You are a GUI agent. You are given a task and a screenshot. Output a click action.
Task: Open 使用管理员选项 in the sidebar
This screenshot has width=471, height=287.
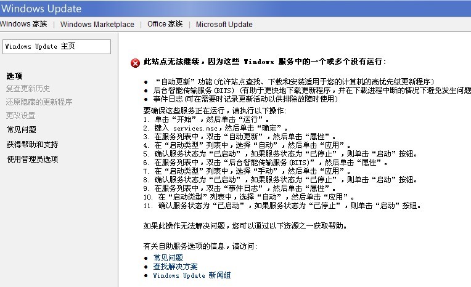pos(33,159)
